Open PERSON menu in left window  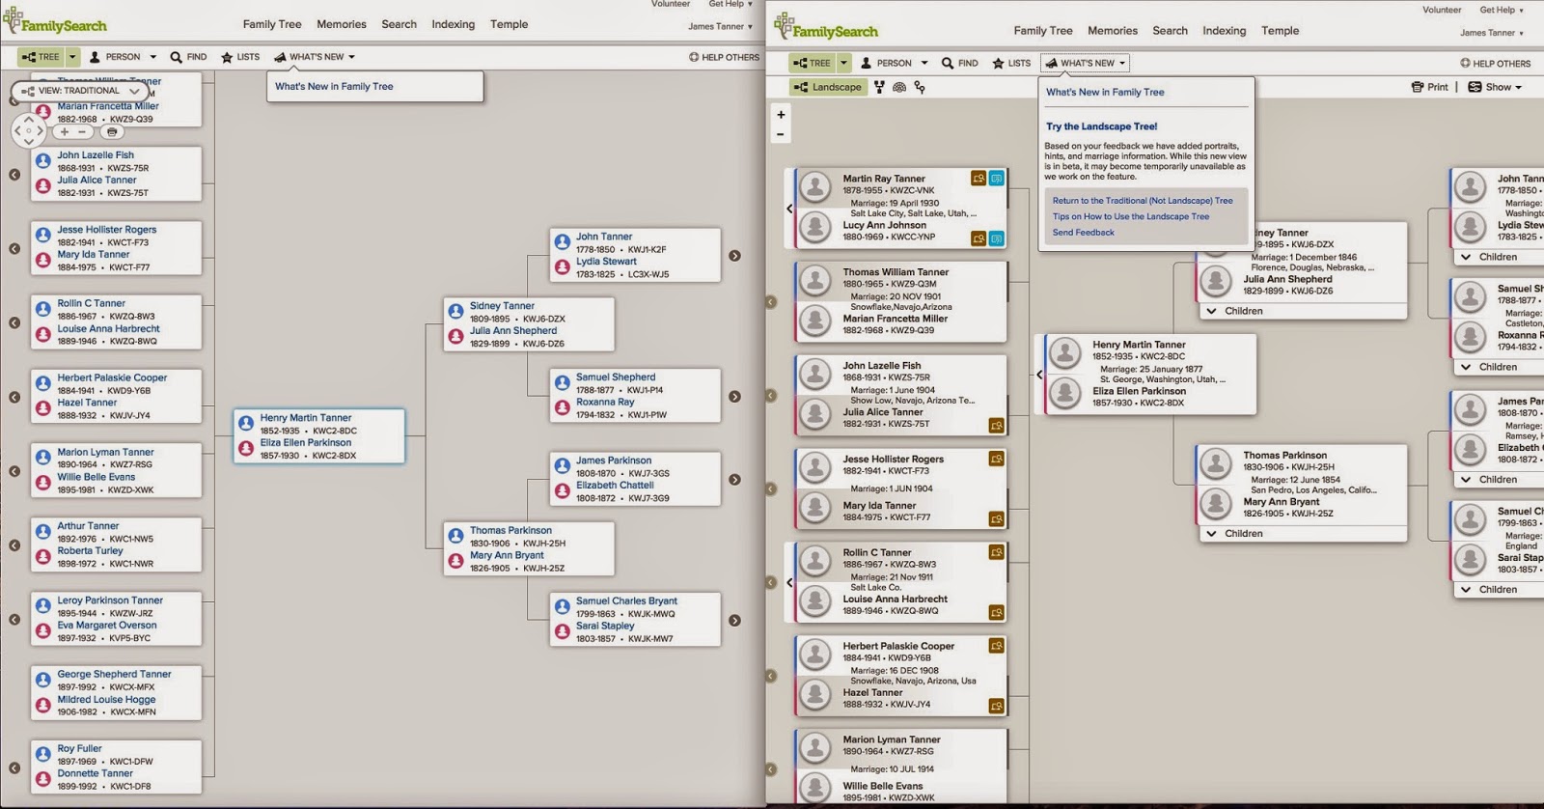(123, 57)
